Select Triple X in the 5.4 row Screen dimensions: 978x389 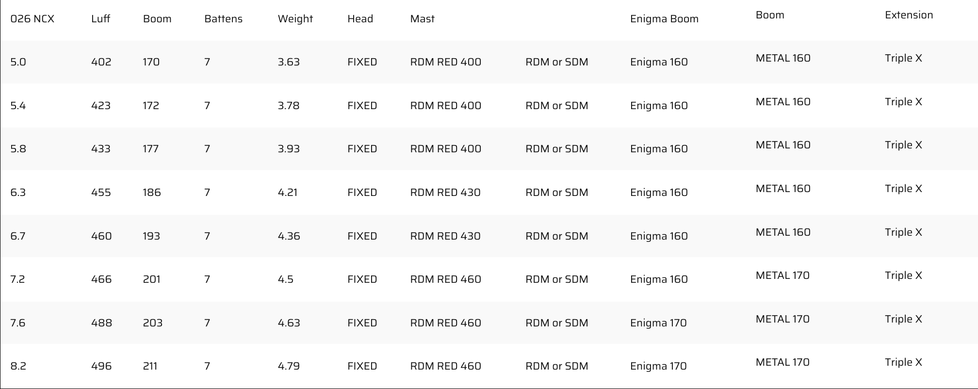click(x=903, y=102)
